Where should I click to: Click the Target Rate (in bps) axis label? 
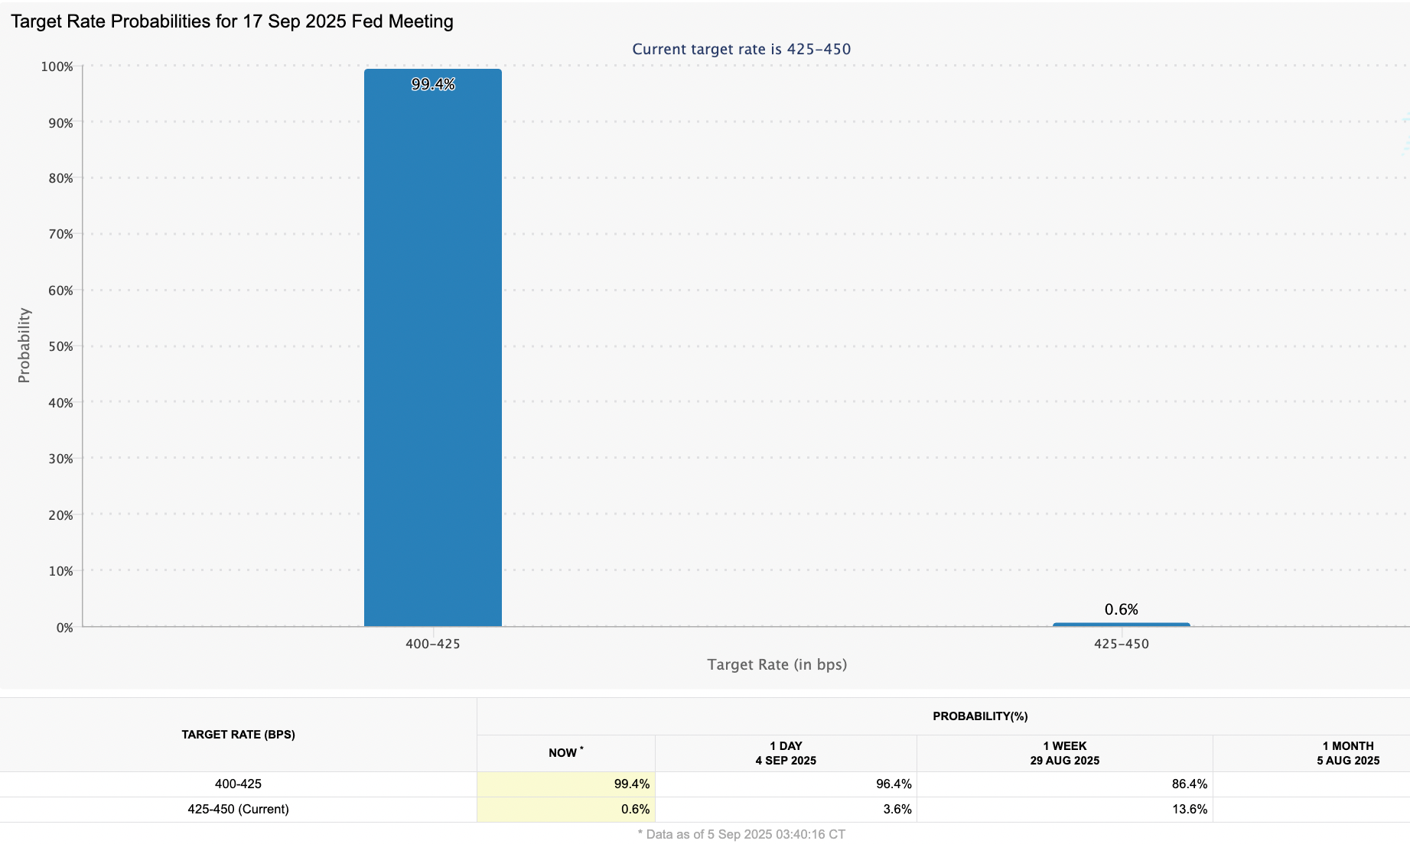pyautogui.click(x=776, y=664)
